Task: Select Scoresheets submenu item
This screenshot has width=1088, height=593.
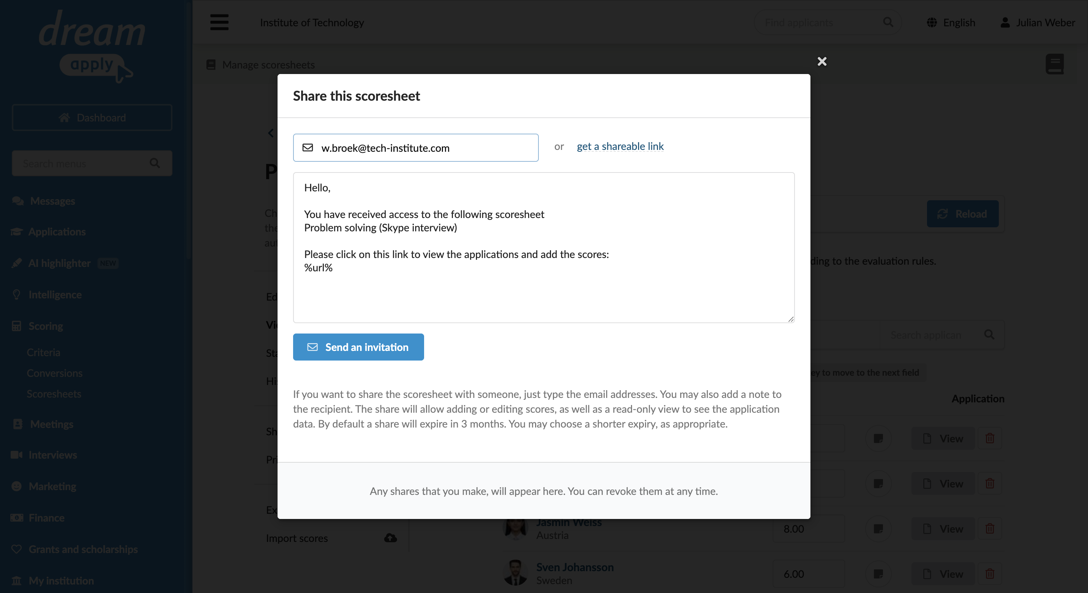Action: tap(54, 393)
